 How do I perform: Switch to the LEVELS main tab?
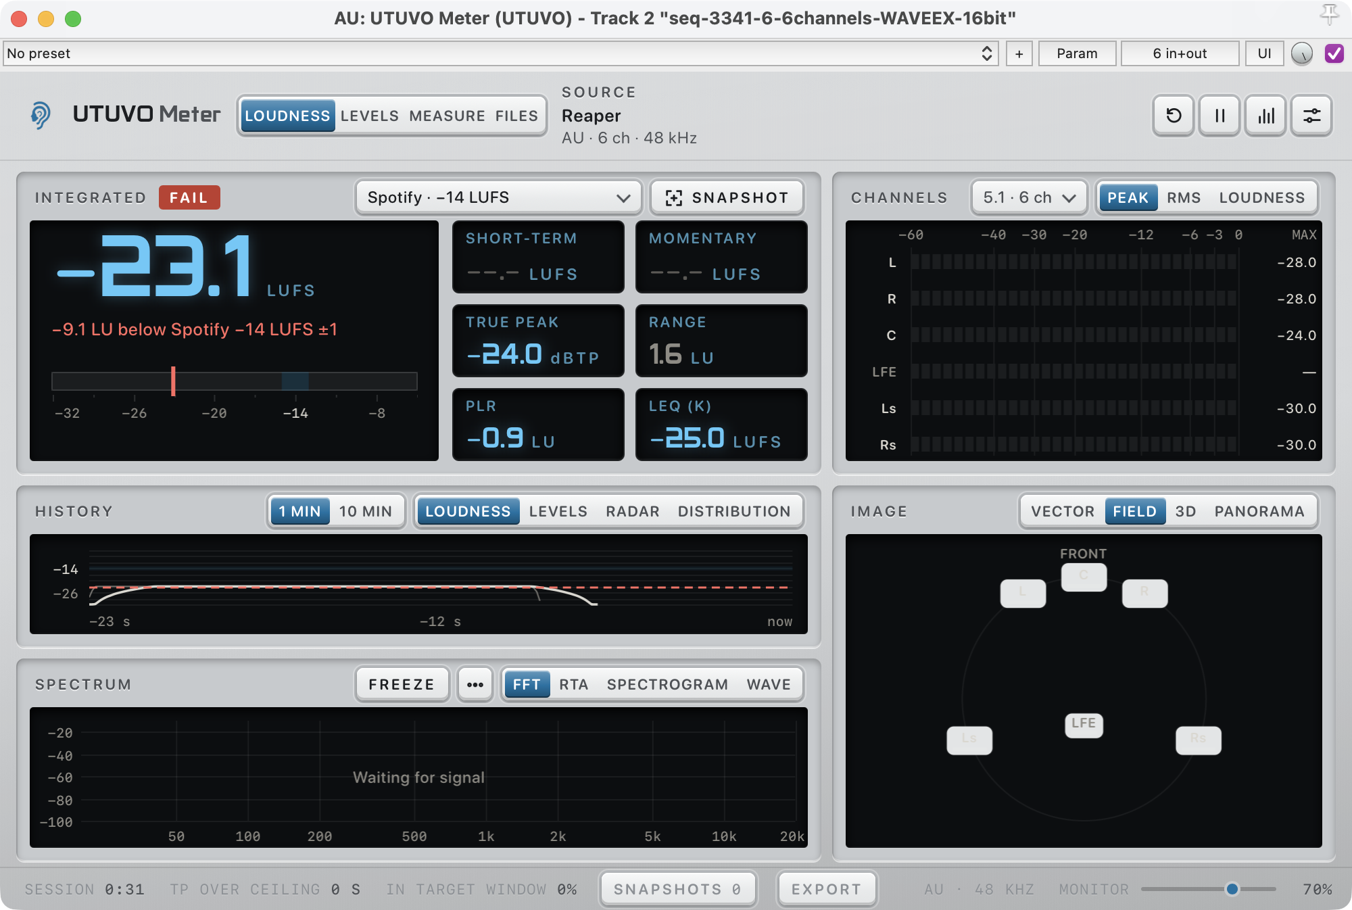pyautogui.click(x=370, y=116)
